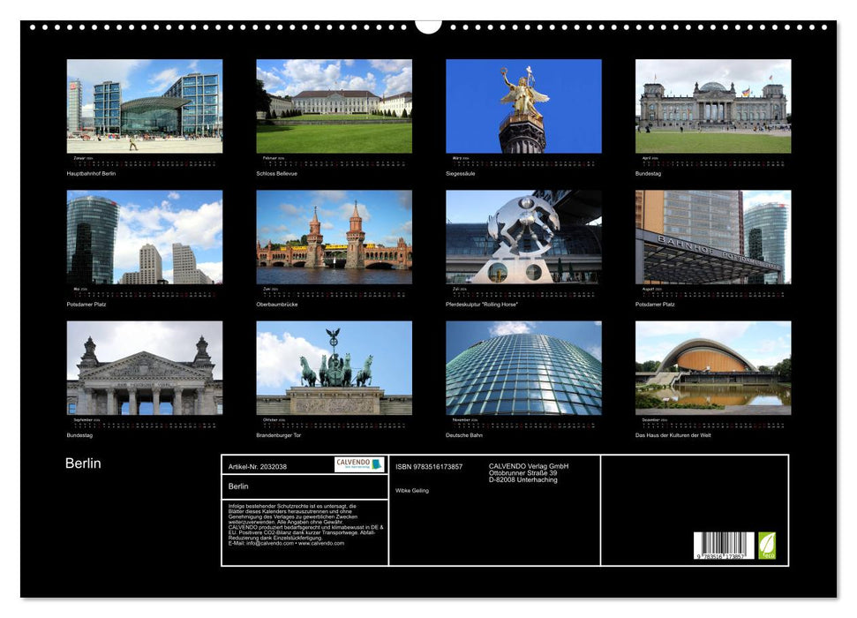This screenshot has width=857, height=618.
Task: Open the Rolling Horse sculpture photo
Action: coord(523,237)
